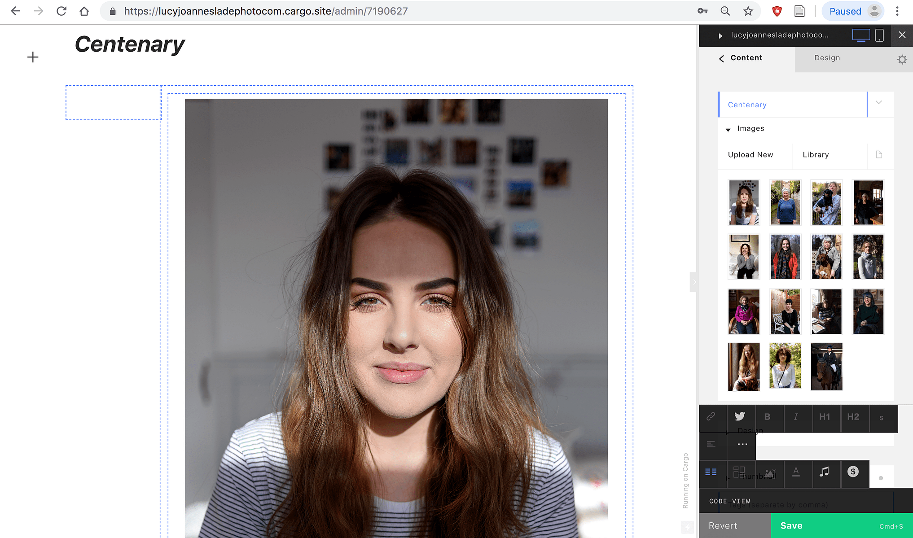Click the Centenary page title field
The width and height of the screenshot is (913, 538).
pos(793,105)
